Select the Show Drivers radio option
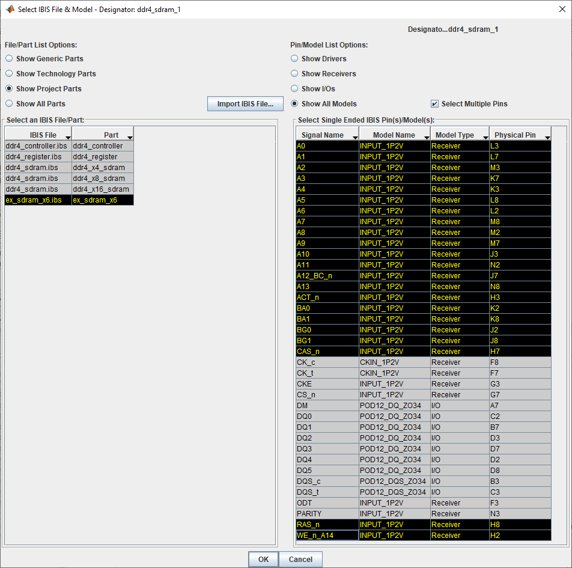Screen dimensions: 572x568 [x=294, y=58]
